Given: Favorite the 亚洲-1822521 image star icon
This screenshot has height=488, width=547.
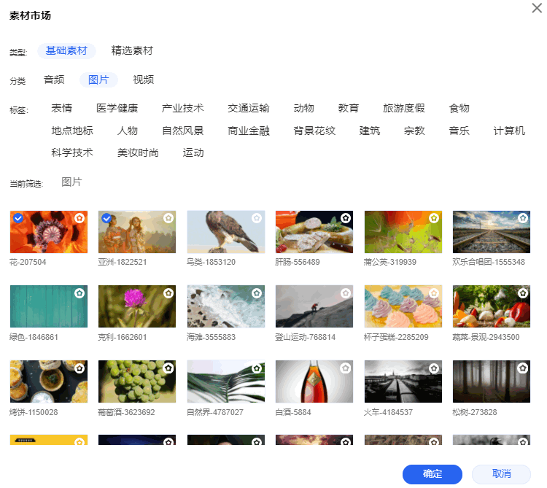Looking at the screenshot, I should (168, 218).
